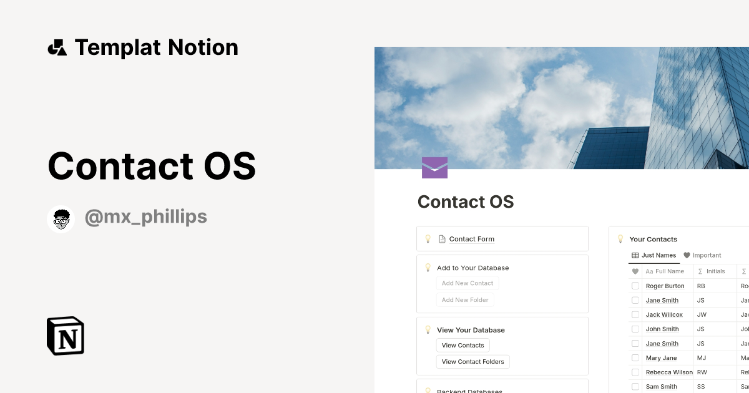Screen dimensions: 749x393
Task: Click the document icon next to Contact Form
Action: click(443, 238)
